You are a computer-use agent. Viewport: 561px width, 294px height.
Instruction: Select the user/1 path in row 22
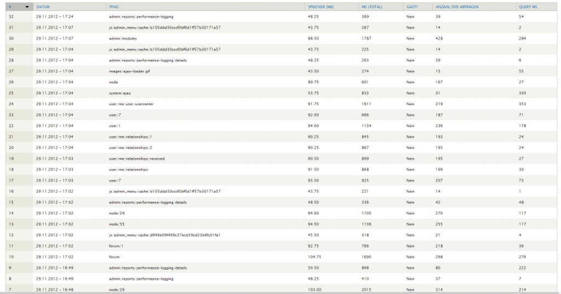[114, 126]
